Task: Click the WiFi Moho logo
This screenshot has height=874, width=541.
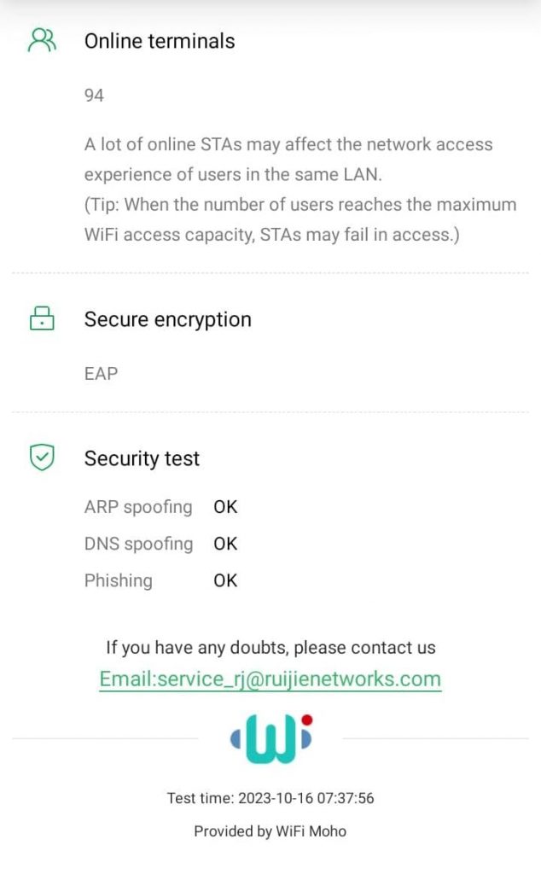Action: point(271,738)
